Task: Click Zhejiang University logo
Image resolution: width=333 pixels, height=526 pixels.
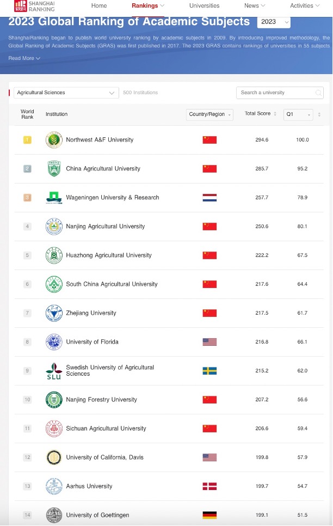Action: tap(54, 313)
